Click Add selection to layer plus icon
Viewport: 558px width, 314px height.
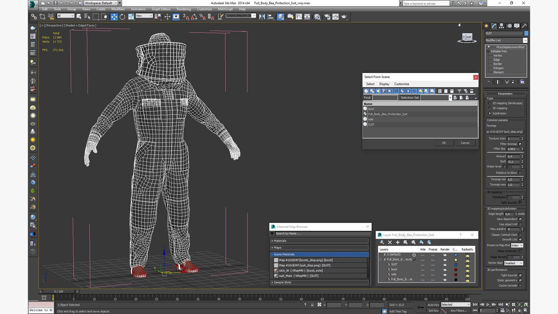tap(398, 242)
